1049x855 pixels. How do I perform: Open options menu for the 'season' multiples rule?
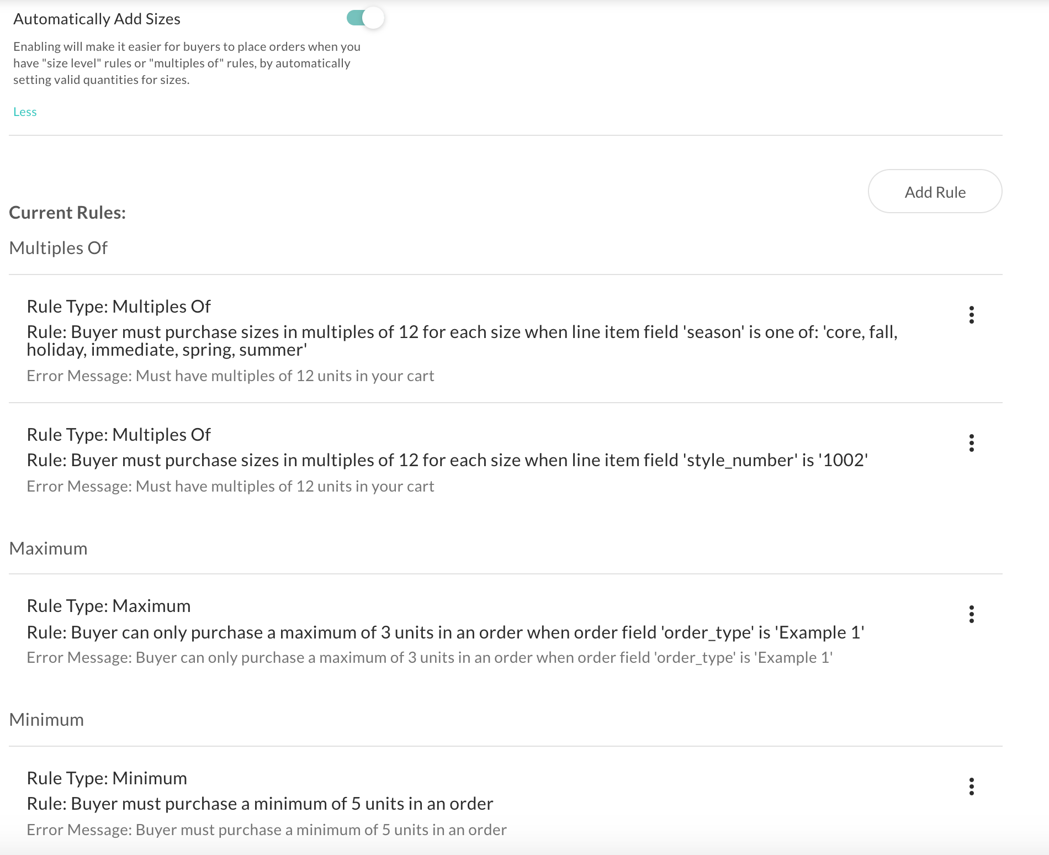pyautogui.click(x=971, y=315)
